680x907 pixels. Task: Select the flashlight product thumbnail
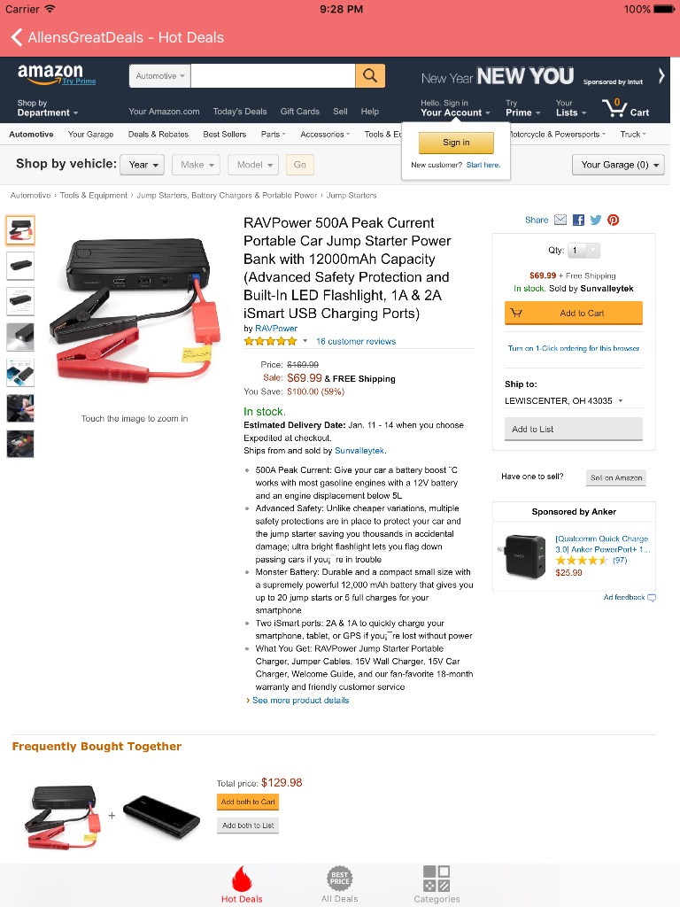tap(20, 337)
